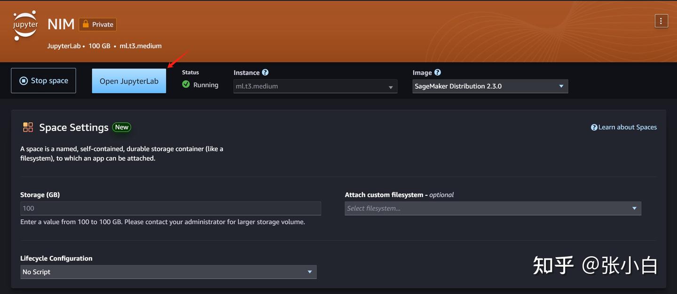Click the stop icon in Stop space button

pos(24,81)
